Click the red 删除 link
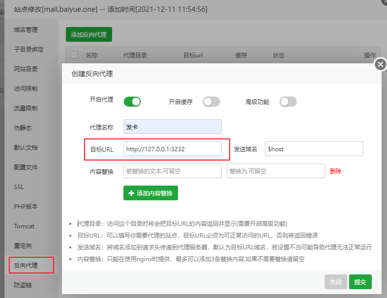 pyautogui.click(x=335, y=171)
